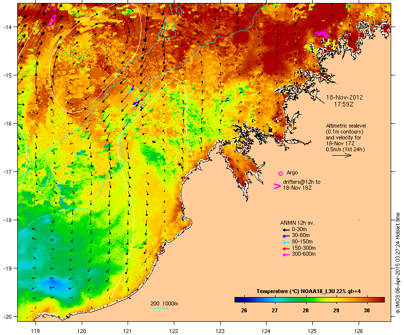
Task: Click the '0.5m/s (1kt 24h)' label
Action: point(345,149)
